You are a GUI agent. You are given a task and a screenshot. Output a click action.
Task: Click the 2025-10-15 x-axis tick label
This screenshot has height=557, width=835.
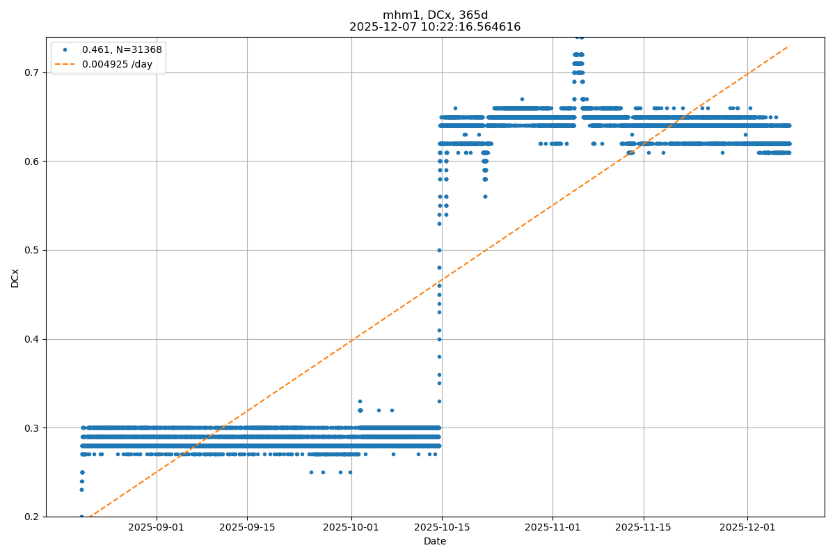click(x=442, y=528)
